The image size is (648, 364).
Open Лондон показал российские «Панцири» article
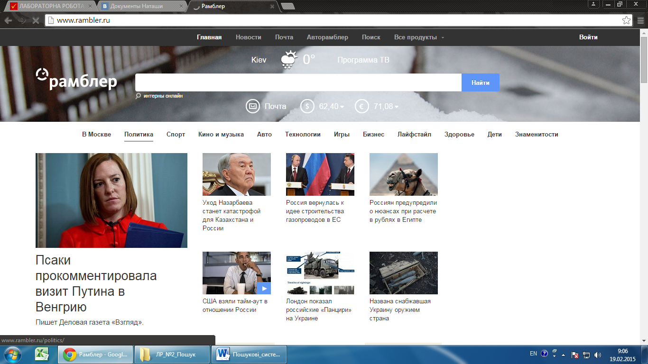click(x=319, y=309)
